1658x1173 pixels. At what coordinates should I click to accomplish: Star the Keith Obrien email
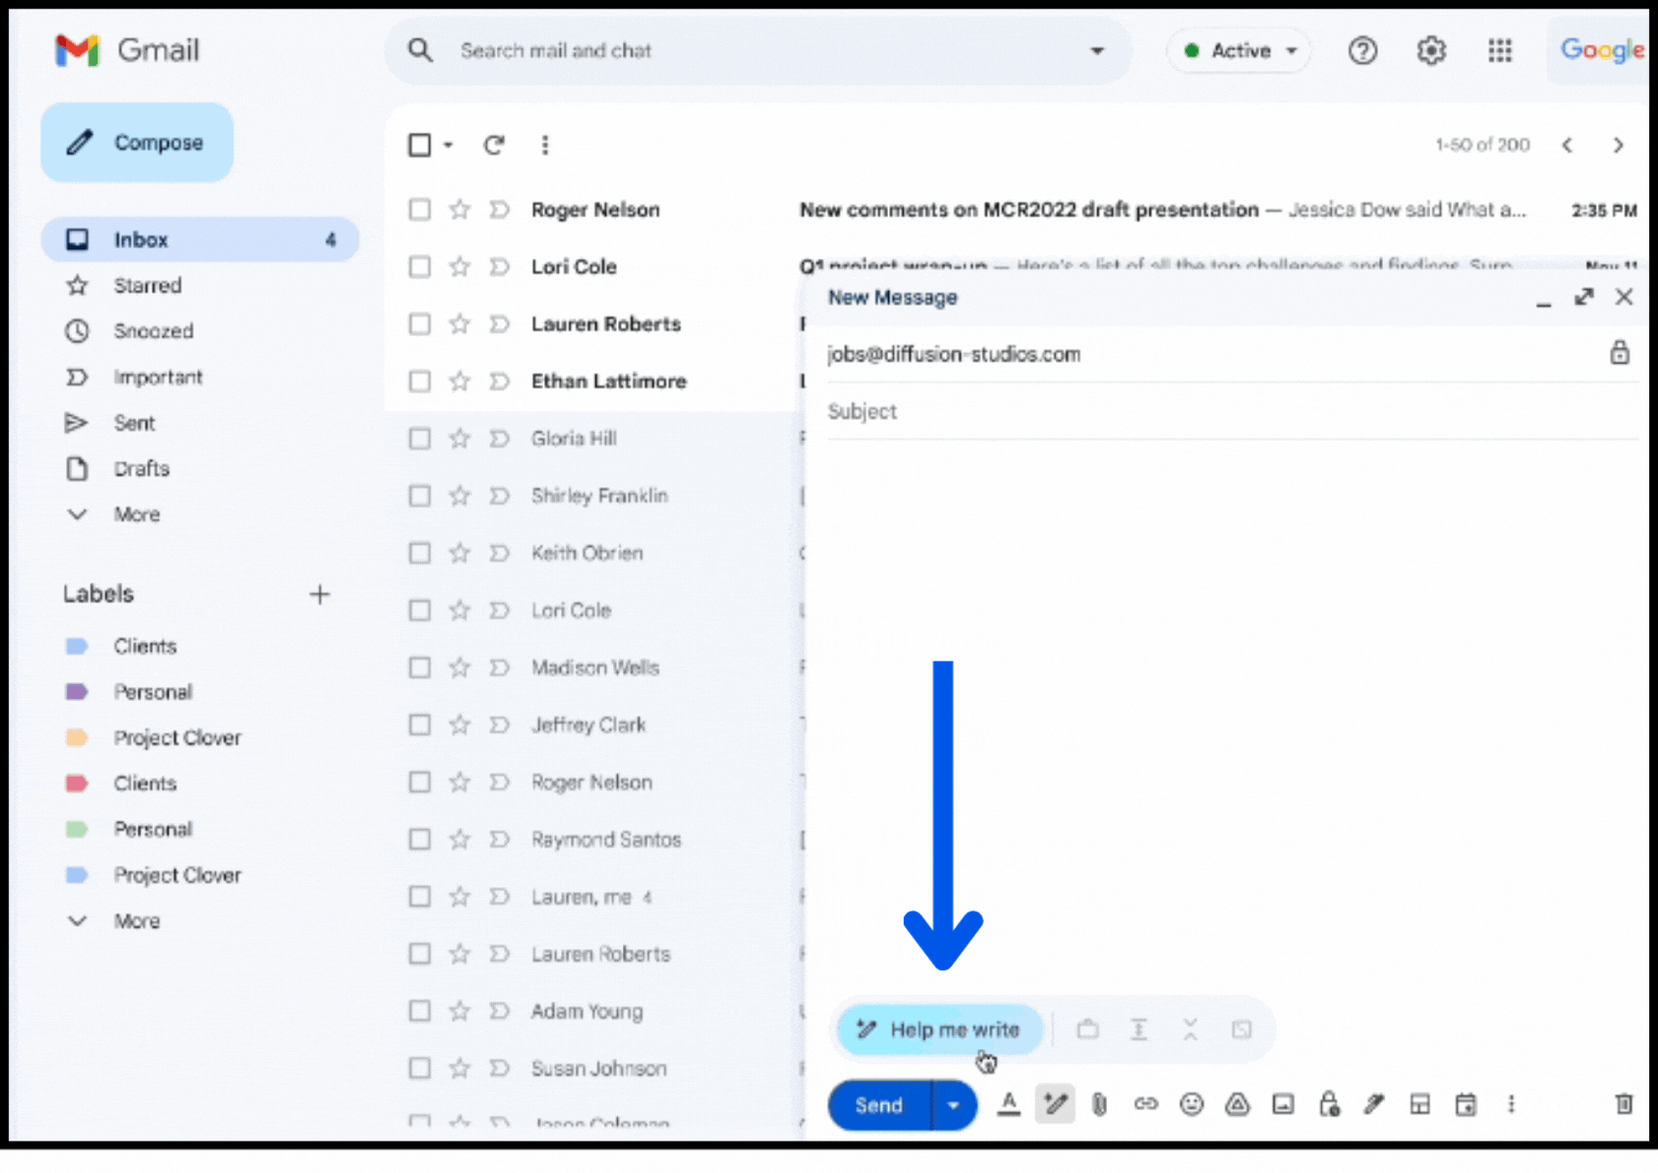click(459, 552)
